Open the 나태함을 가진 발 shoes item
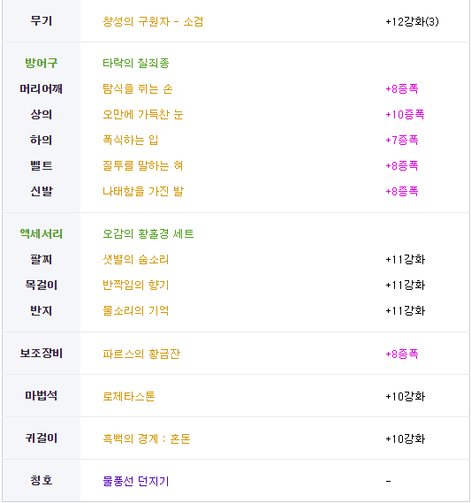 tap(143, 192)
